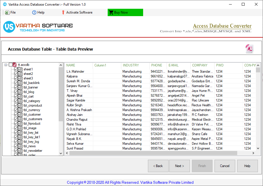Select the tbl_customer tree item
The height and width of the screenshot is (186, 263).
point(32,114)
